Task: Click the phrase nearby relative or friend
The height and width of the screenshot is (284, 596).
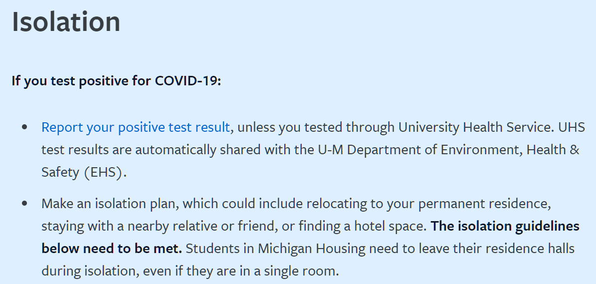Action: (202, 226)
